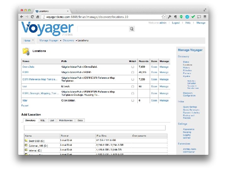Toggle Watch checkbox for test location
Image resolution: width=227 pixels, height=170 pixels.
coord(133,87)
